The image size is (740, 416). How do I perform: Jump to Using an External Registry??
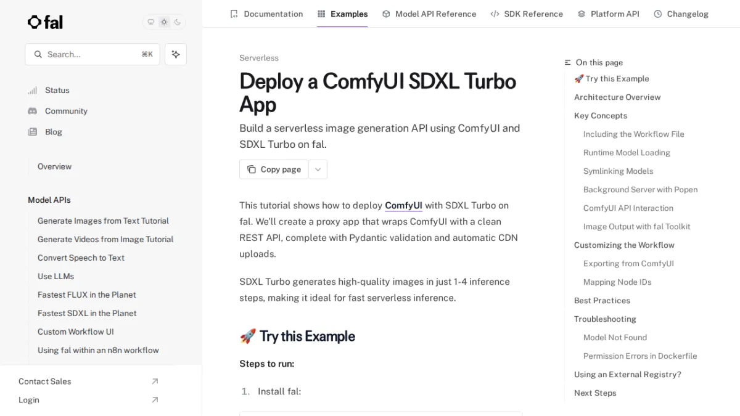628,375
